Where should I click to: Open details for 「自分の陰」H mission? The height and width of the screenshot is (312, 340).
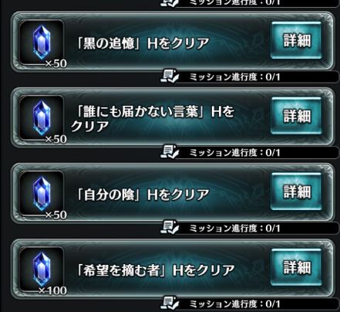tap(296, 192)
